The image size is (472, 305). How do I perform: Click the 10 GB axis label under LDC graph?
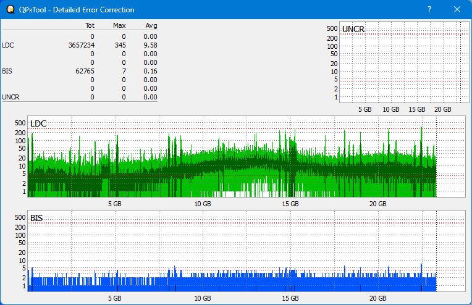(x=203, y=204)
